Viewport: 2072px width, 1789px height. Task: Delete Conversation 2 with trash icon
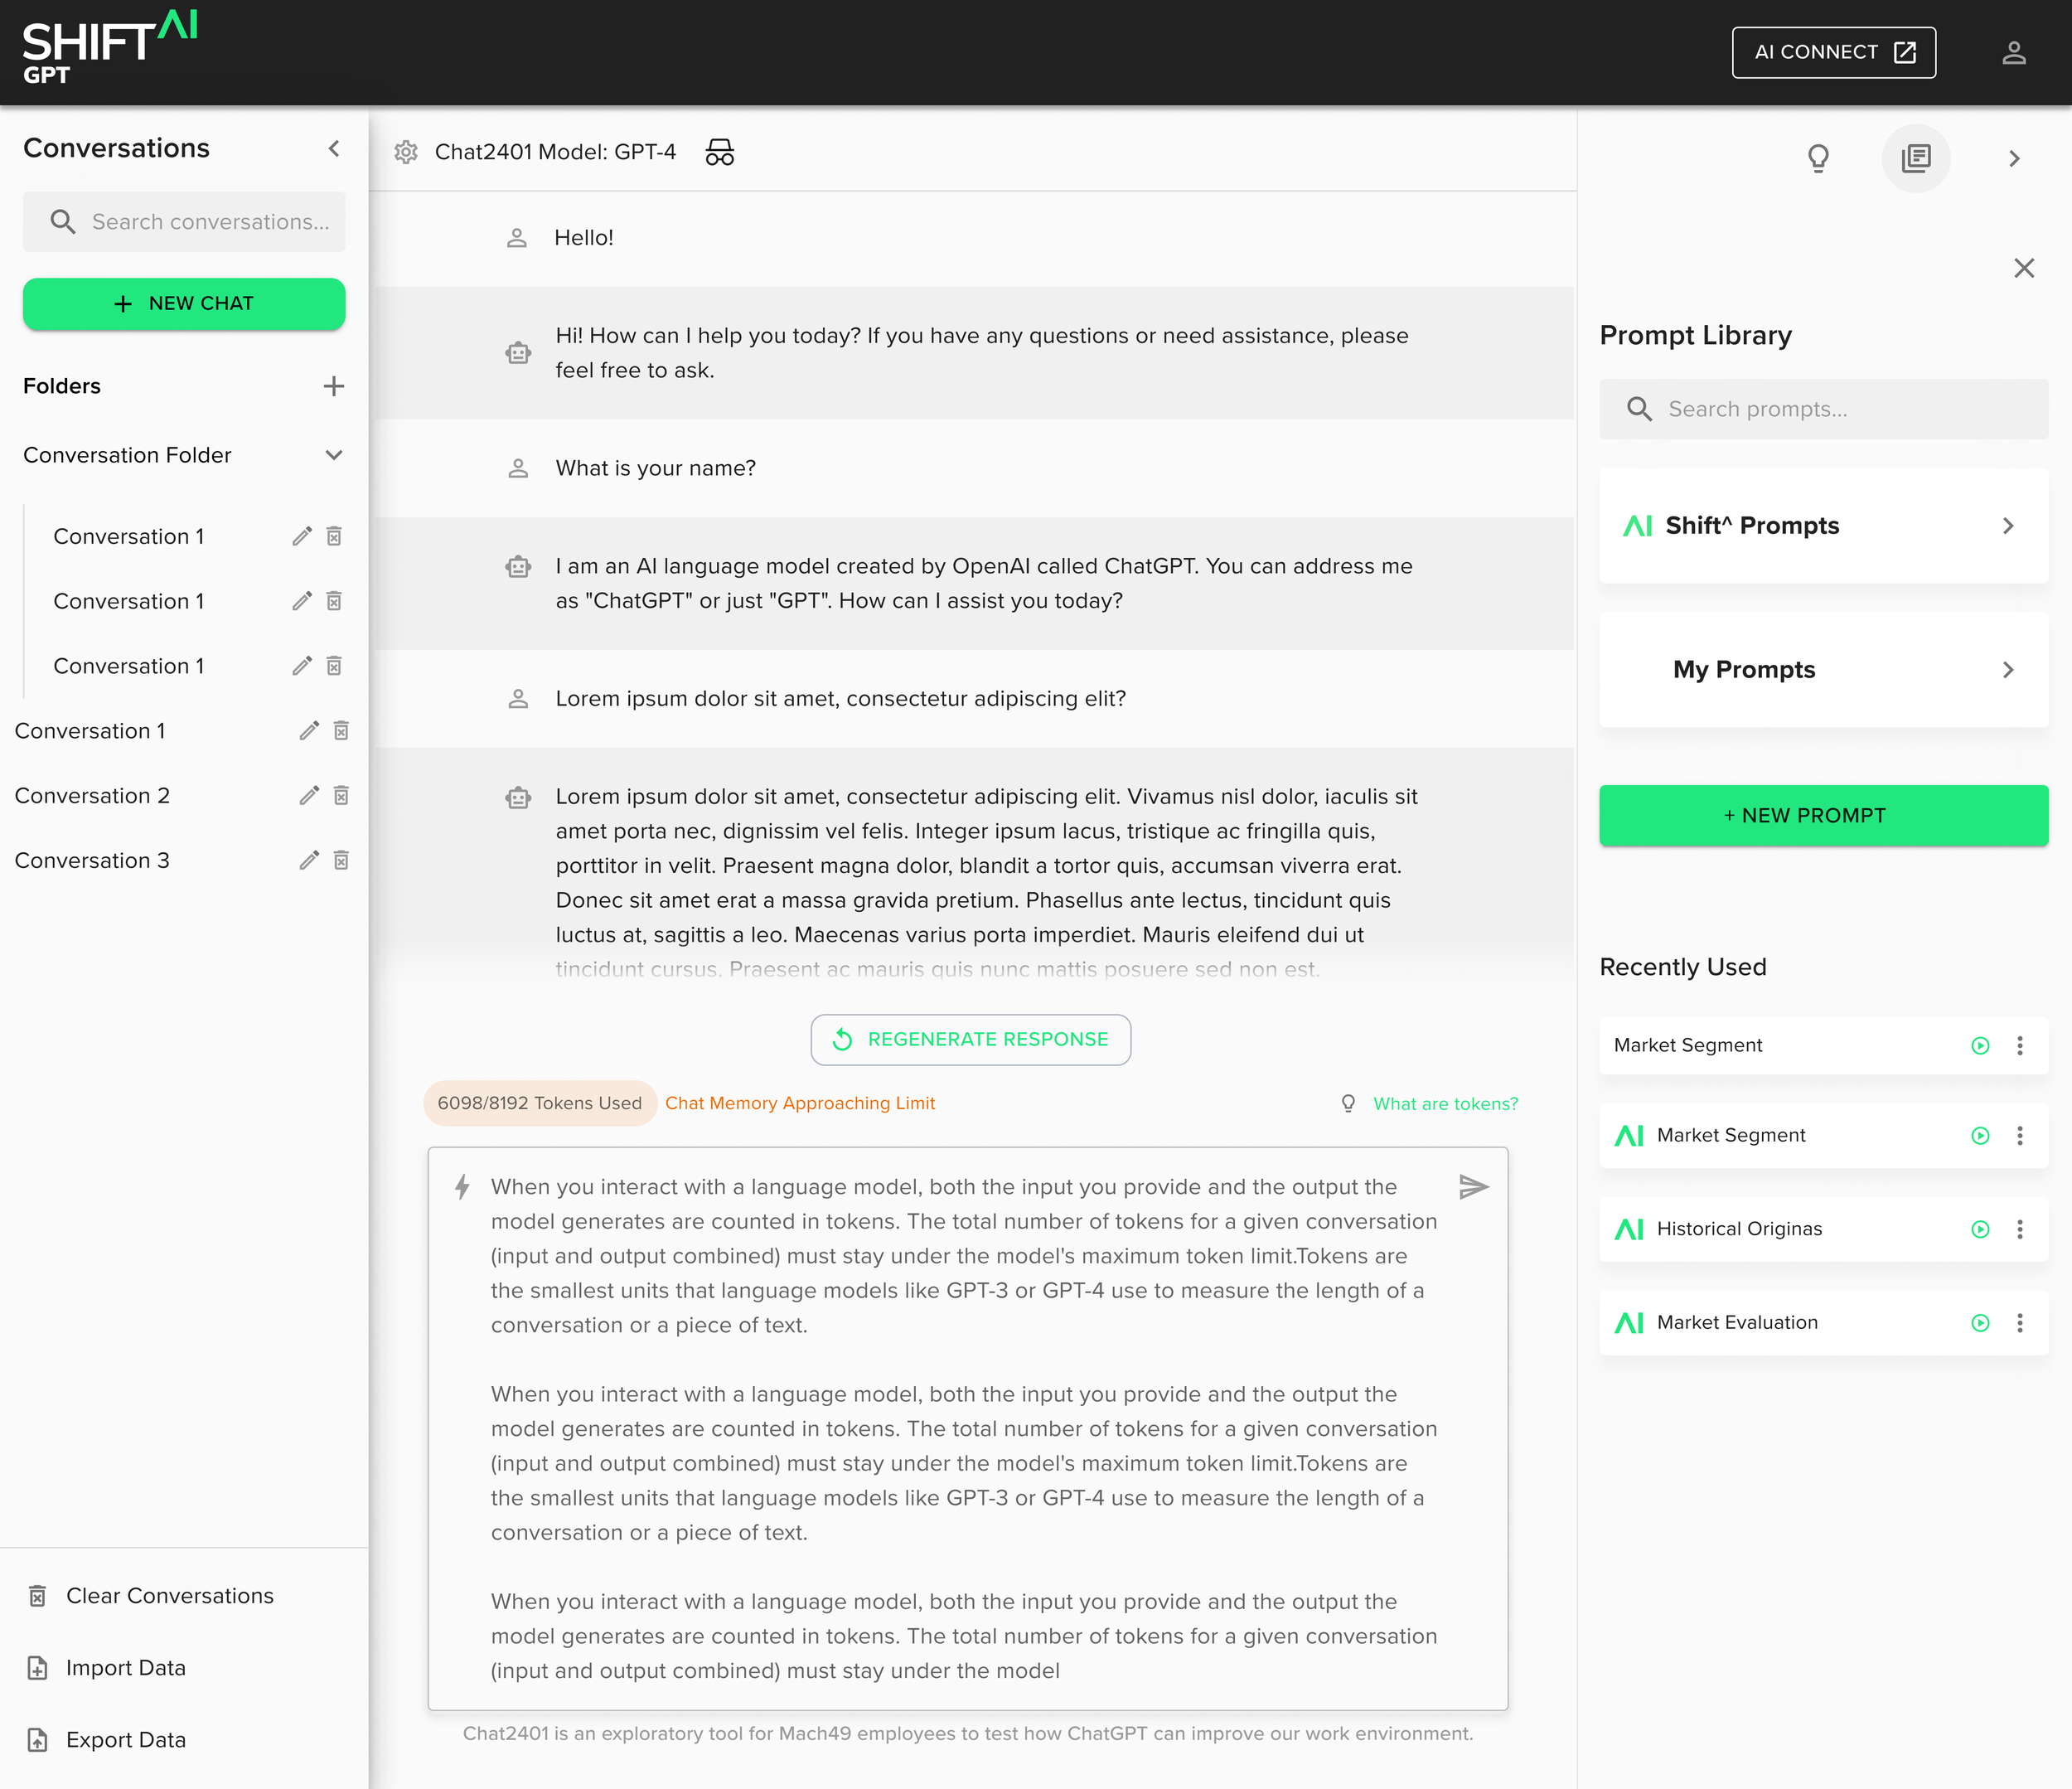tap(341, 796)
